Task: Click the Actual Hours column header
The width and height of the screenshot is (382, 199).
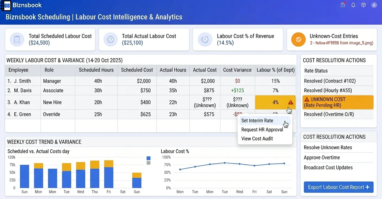Action: tap(173, 70)
